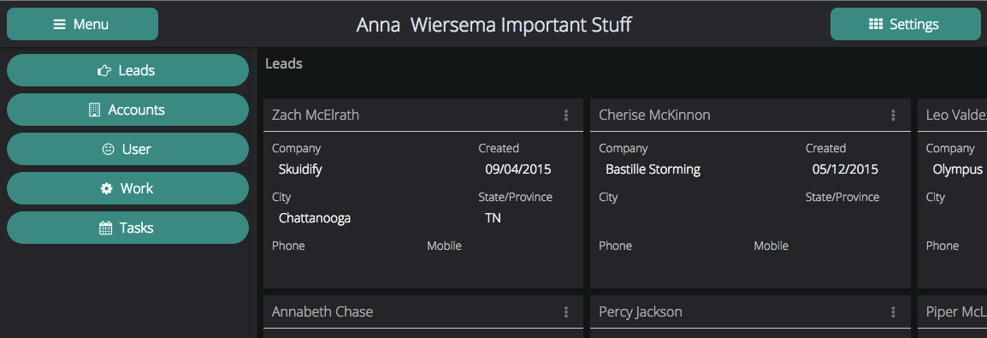Open the Leo Valdez lead card
The width and height of the screenshot is (987, 338).
[953, 193]
